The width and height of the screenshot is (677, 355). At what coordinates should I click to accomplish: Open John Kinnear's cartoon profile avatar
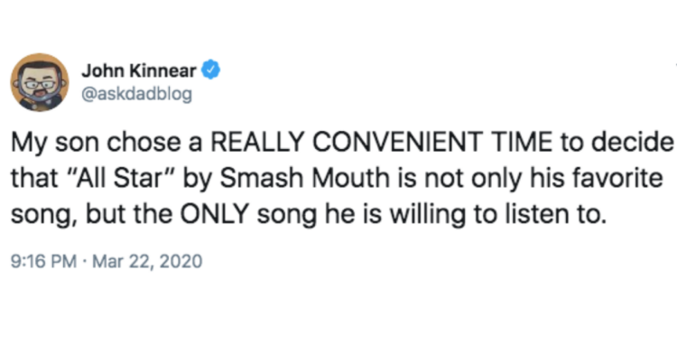40,82
